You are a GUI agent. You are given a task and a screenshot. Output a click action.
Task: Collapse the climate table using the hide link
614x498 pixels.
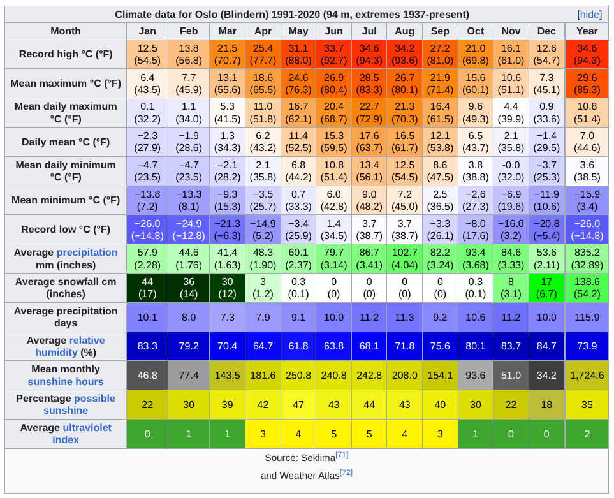[x=589, y=15]
